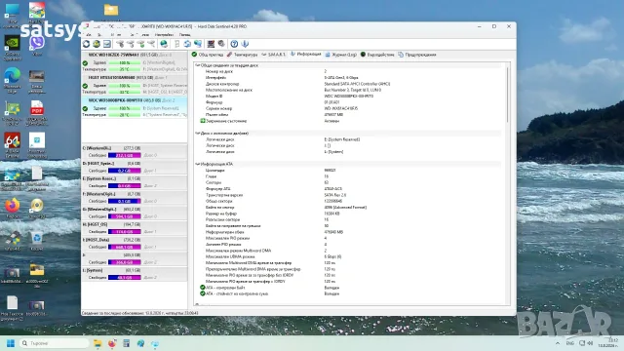Open the Overview tab with green check
Viewport: 624px width, 351px height.
click(x=208, y=55)
